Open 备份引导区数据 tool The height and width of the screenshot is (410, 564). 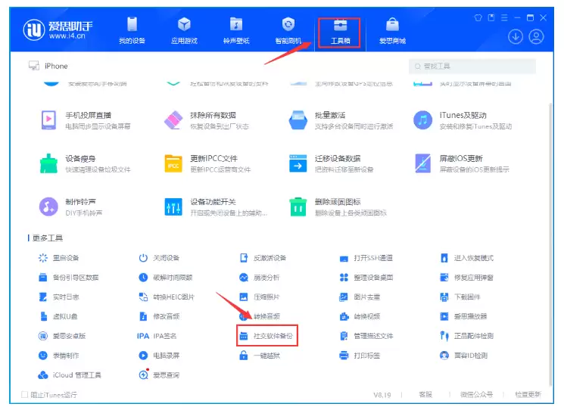tap(68, 278)
